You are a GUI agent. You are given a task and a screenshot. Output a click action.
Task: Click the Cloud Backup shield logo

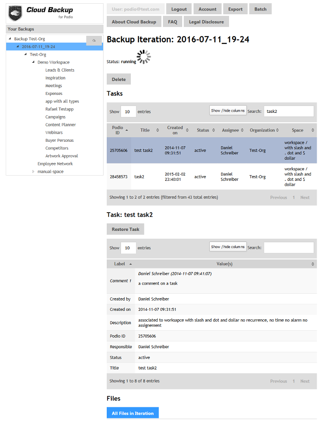tap(15, 13)
